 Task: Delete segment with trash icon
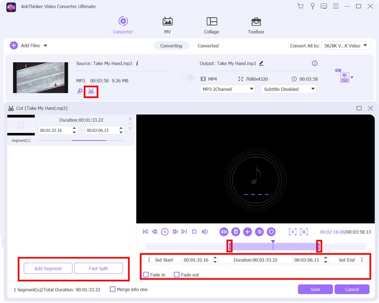click(235, 232)
